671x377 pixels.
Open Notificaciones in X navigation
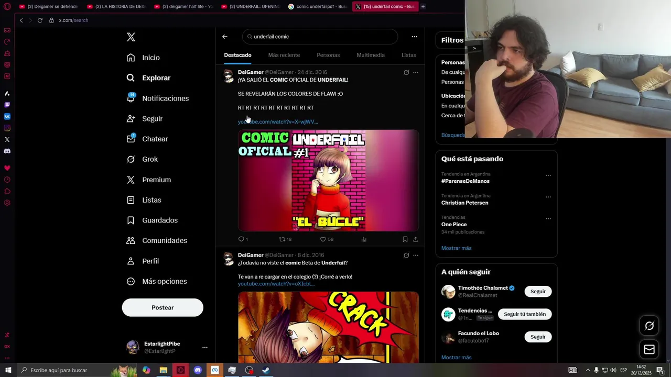pyautogui.click(x=158, y=98)
